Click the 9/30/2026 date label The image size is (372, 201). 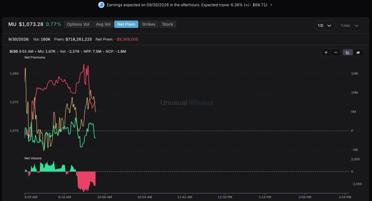click(19, 39)
